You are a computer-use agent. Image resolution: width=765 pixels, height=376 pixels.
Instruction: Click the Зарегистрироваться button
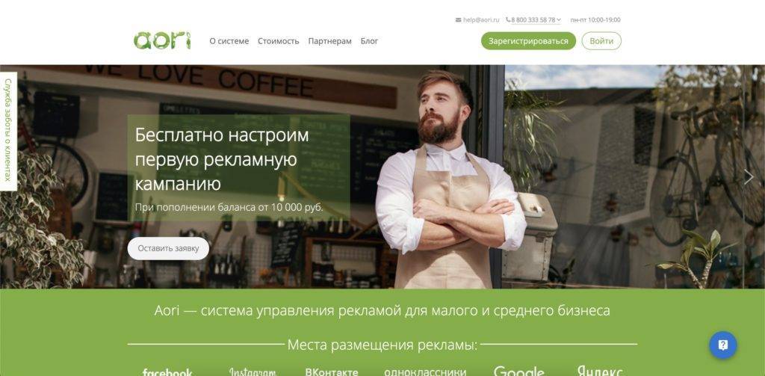[528, 41]
